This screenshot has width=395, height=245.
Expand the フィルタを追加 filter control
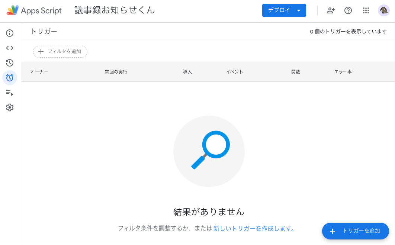click(x=60, y=52)
